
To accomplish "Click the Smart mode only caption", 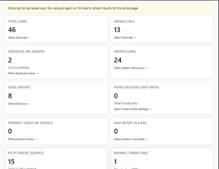I will (125, 103).
